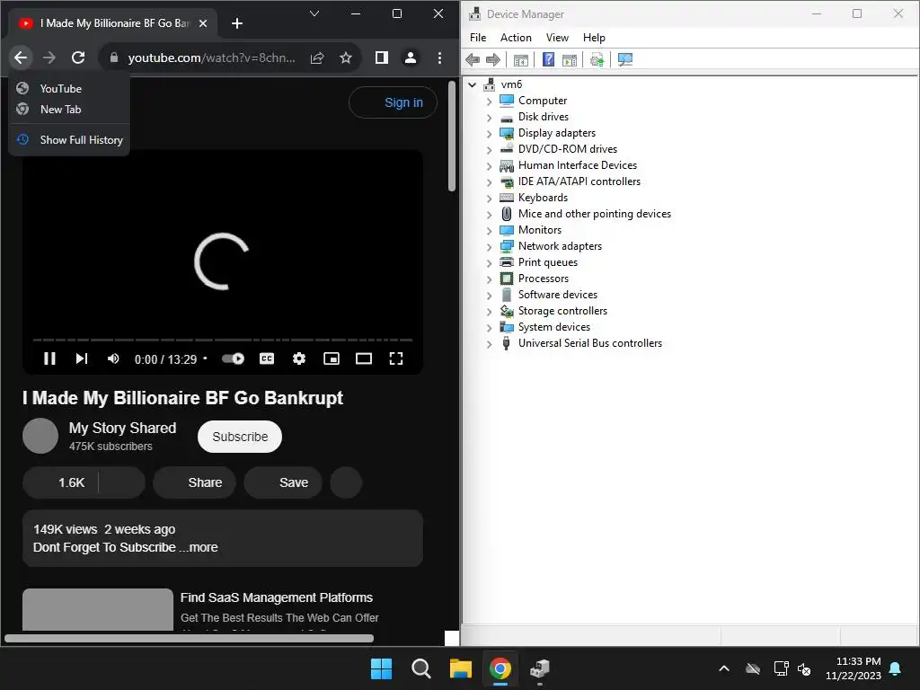Screen dimensions: 920x690
Task: Select Storage controllers tree item
Action: (562, 311)
